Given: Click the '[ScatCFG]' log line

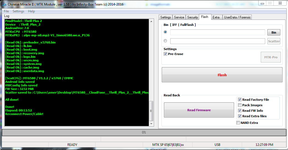Looking at the screenshot, I should pyautogui.click(x=39, y=78).
